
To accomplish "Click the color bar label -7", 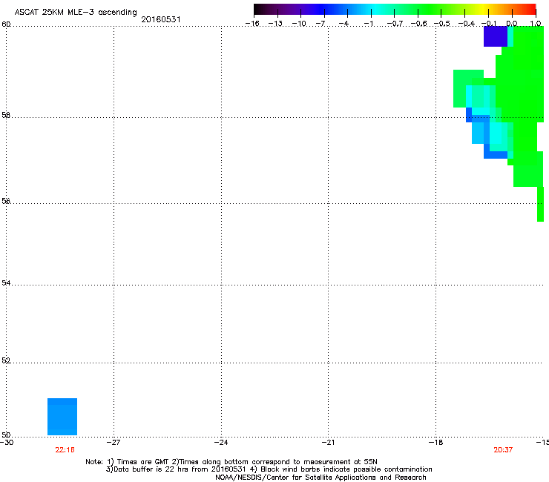I will [x=320, y=24].
